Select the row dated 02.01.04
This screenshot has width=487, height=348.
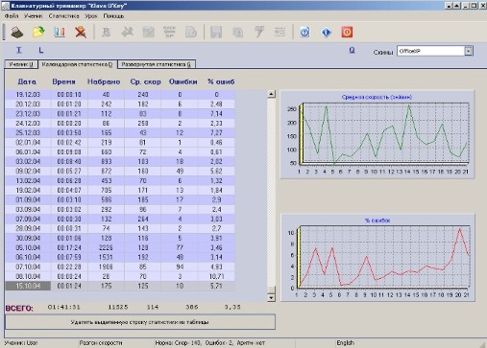120,143
